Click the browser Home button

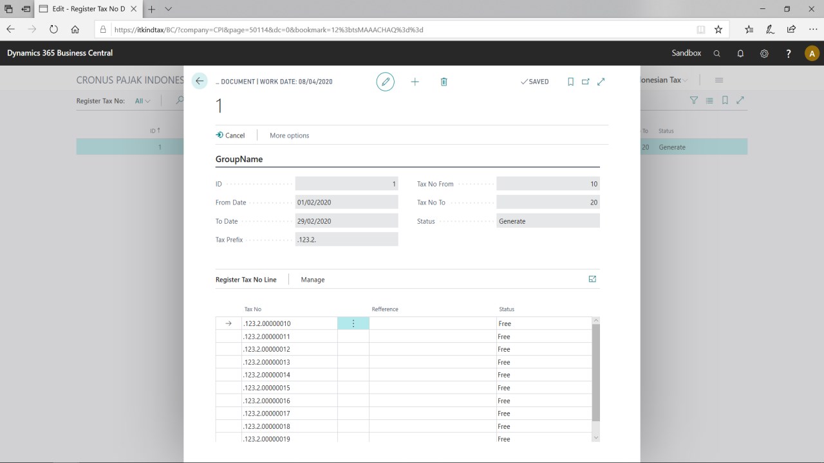coord(75,30)
